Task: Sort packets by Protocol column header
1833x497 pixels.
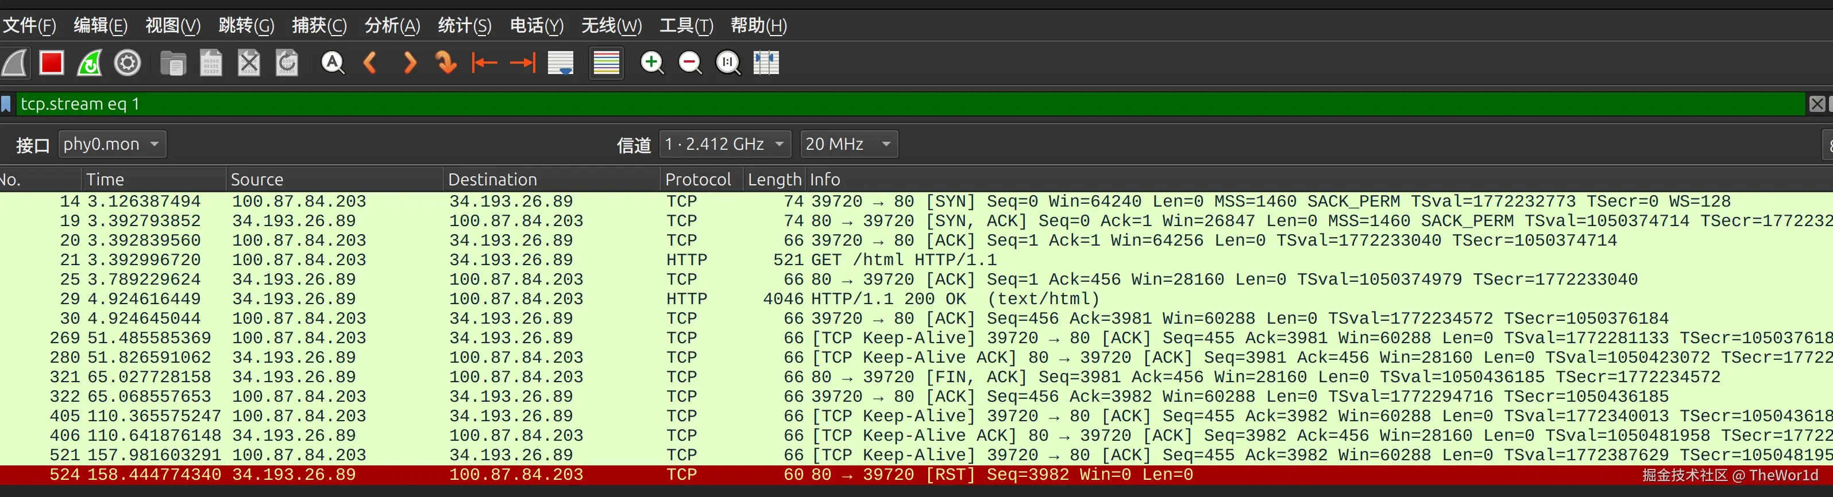Action: (x=697, y=180)
